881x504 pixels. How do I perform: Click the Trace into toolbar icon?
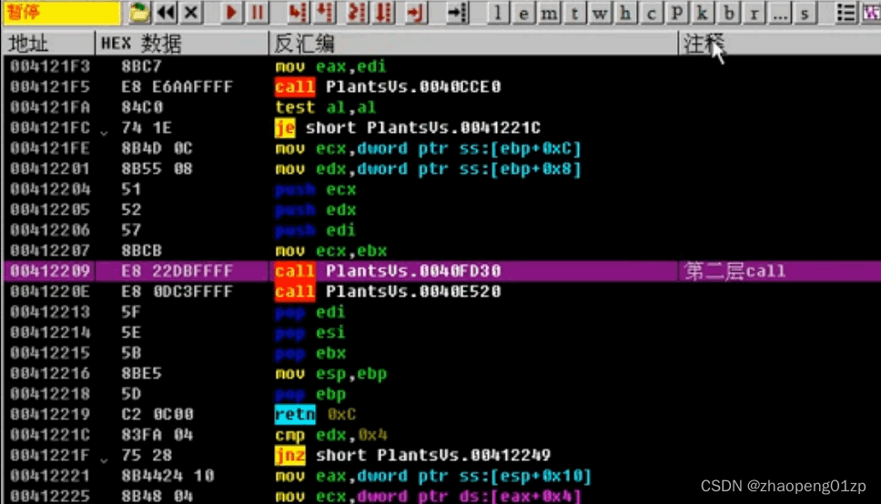(356, 13)
